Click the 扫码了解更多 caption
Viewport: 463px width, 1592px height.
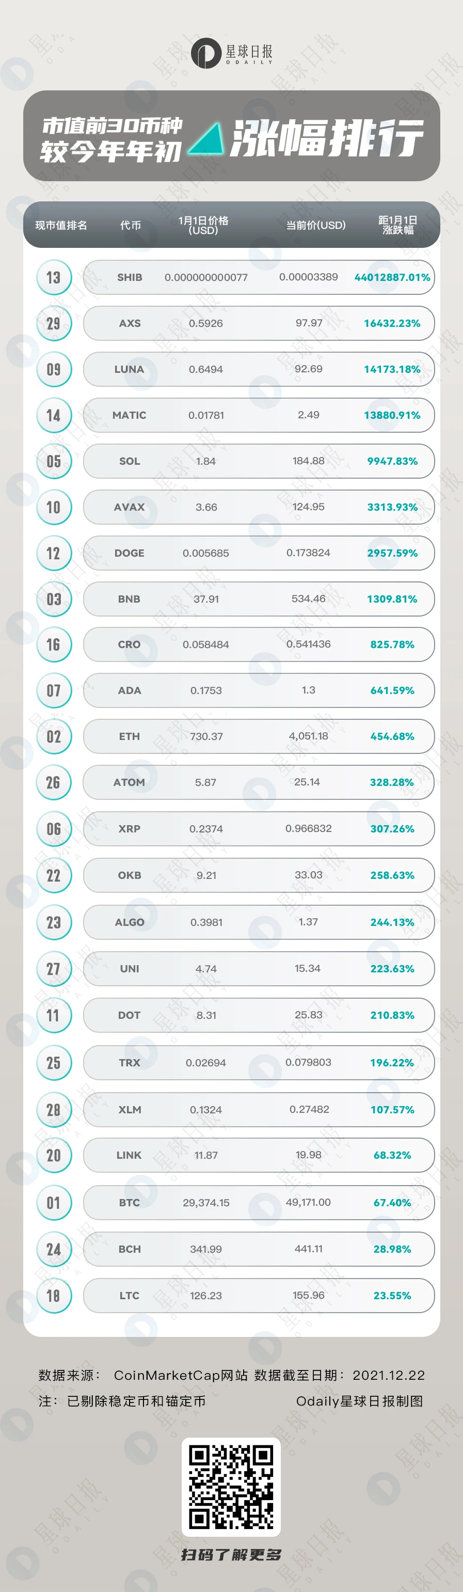click(x=231, y=1555)
